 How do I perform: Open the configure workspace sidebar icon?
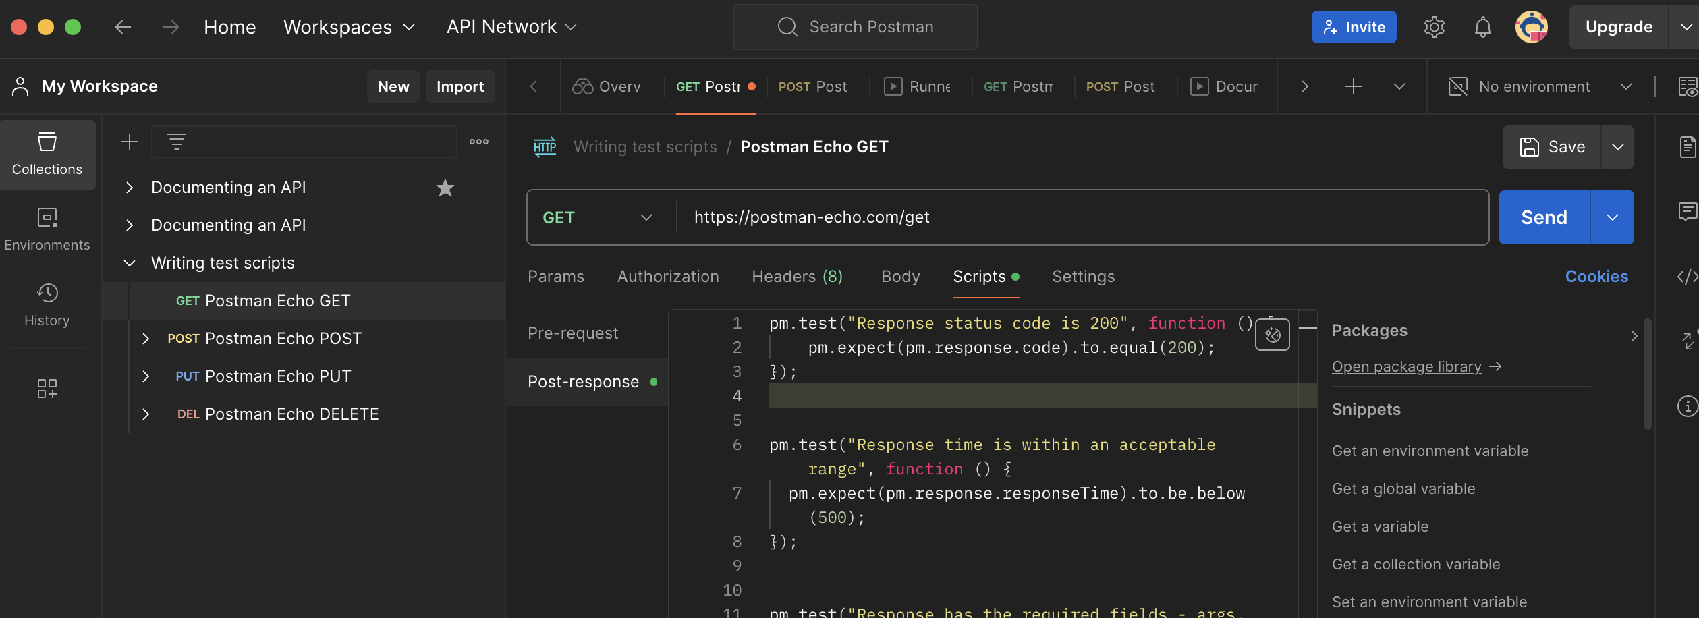pos(47,389)
